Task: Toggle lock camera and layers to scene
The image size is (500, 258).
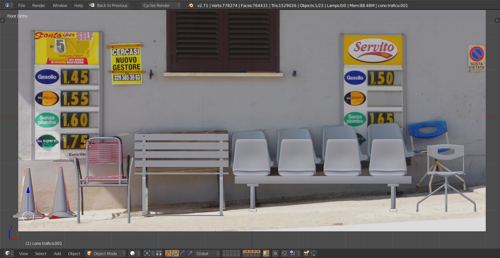Action: [x=266, y=253]
